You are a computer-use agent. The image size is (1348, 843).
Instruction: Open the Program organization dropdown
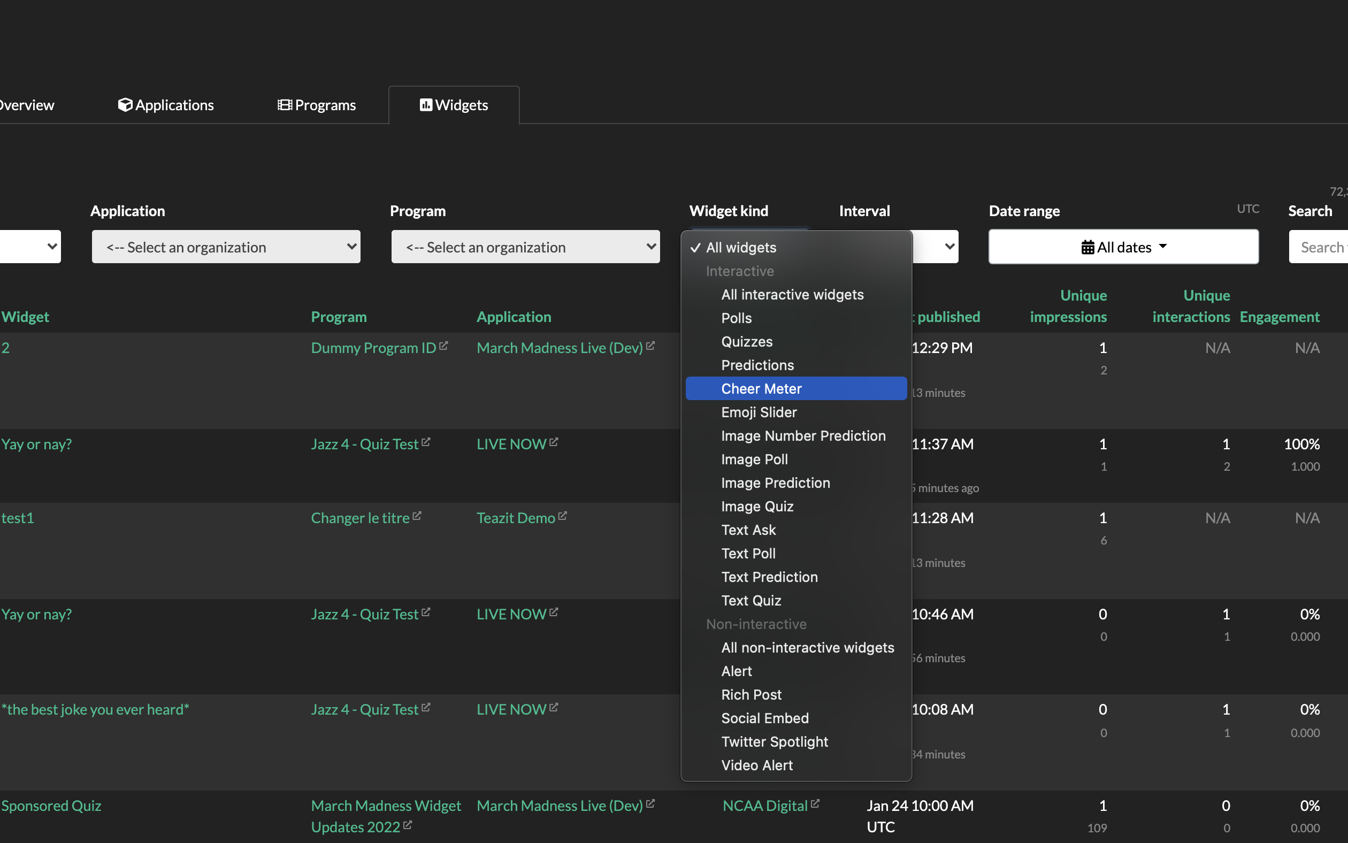click(525, 247)
